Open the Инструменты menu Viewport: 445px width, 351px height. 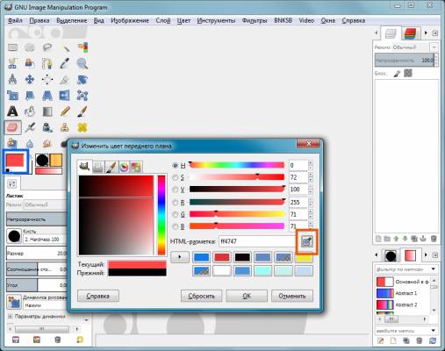[x=216, y=20]
